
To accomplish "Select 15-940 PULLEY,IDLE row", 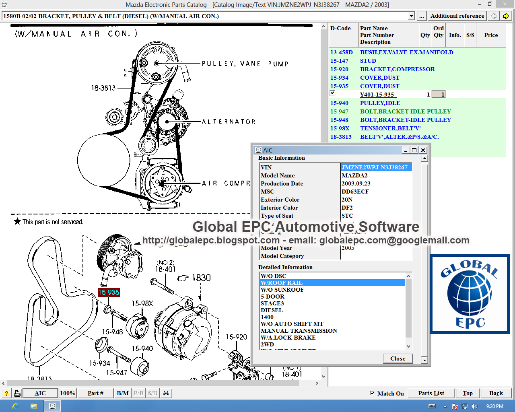I will [x=417, y=103].
